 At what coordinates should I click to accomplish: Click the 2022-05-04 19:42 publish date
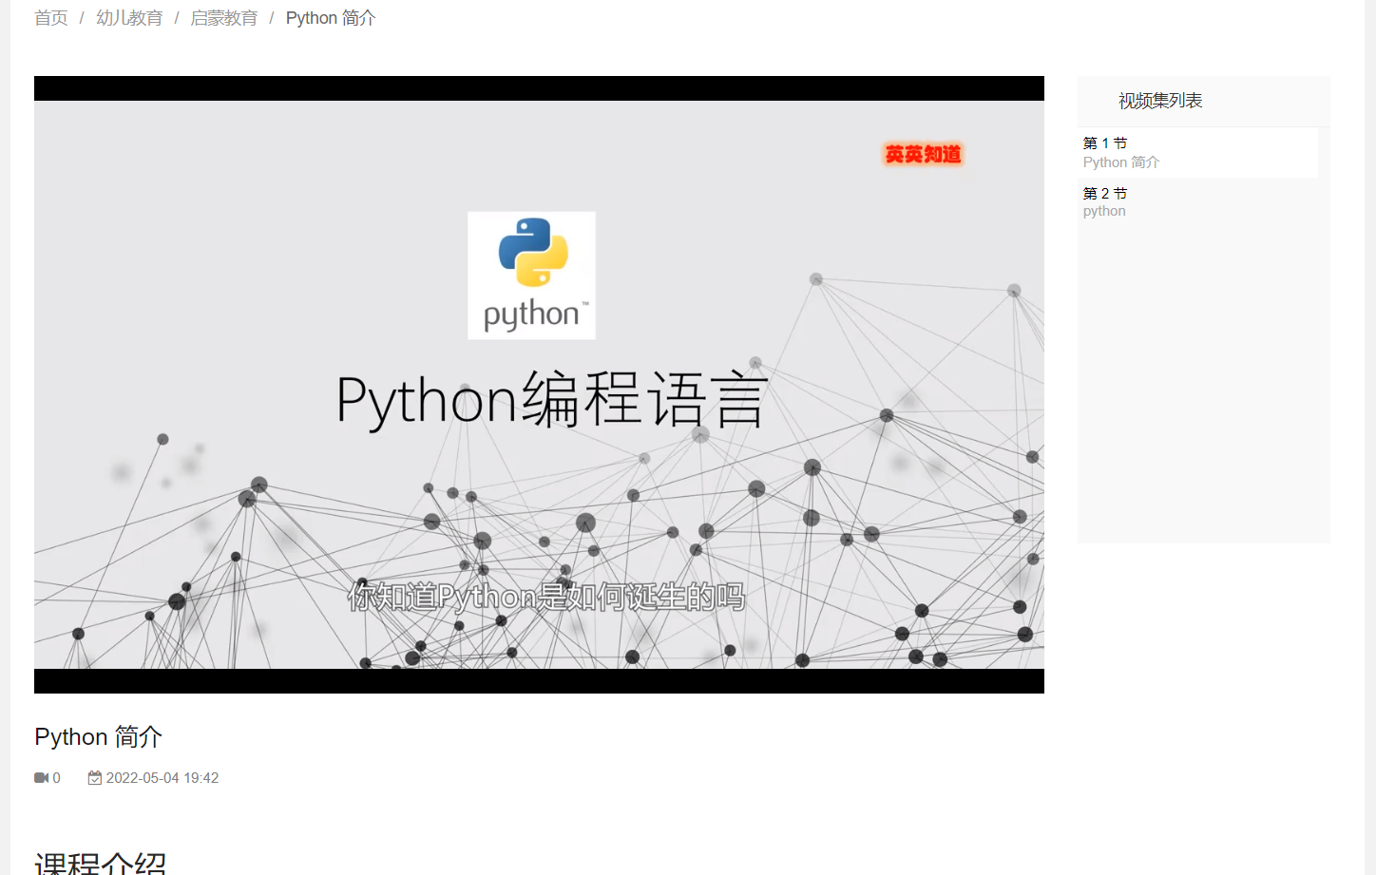click(162, 778)
